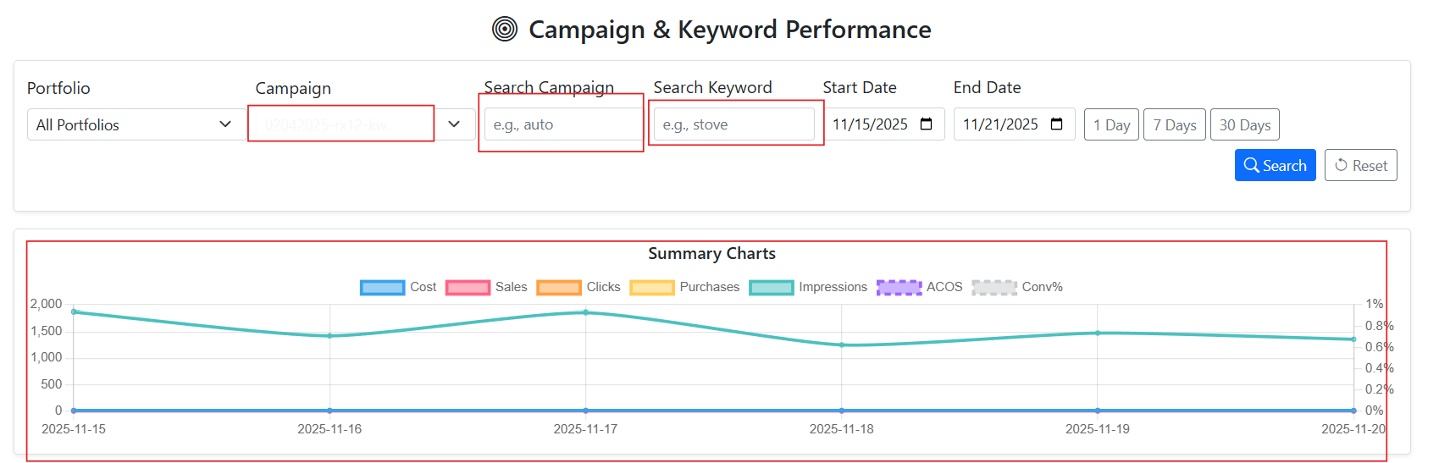Click the Reset button
Image resolution: width=1439 pixels, height=463 pixels.
pyautogui.click(x=1360, y=166)
